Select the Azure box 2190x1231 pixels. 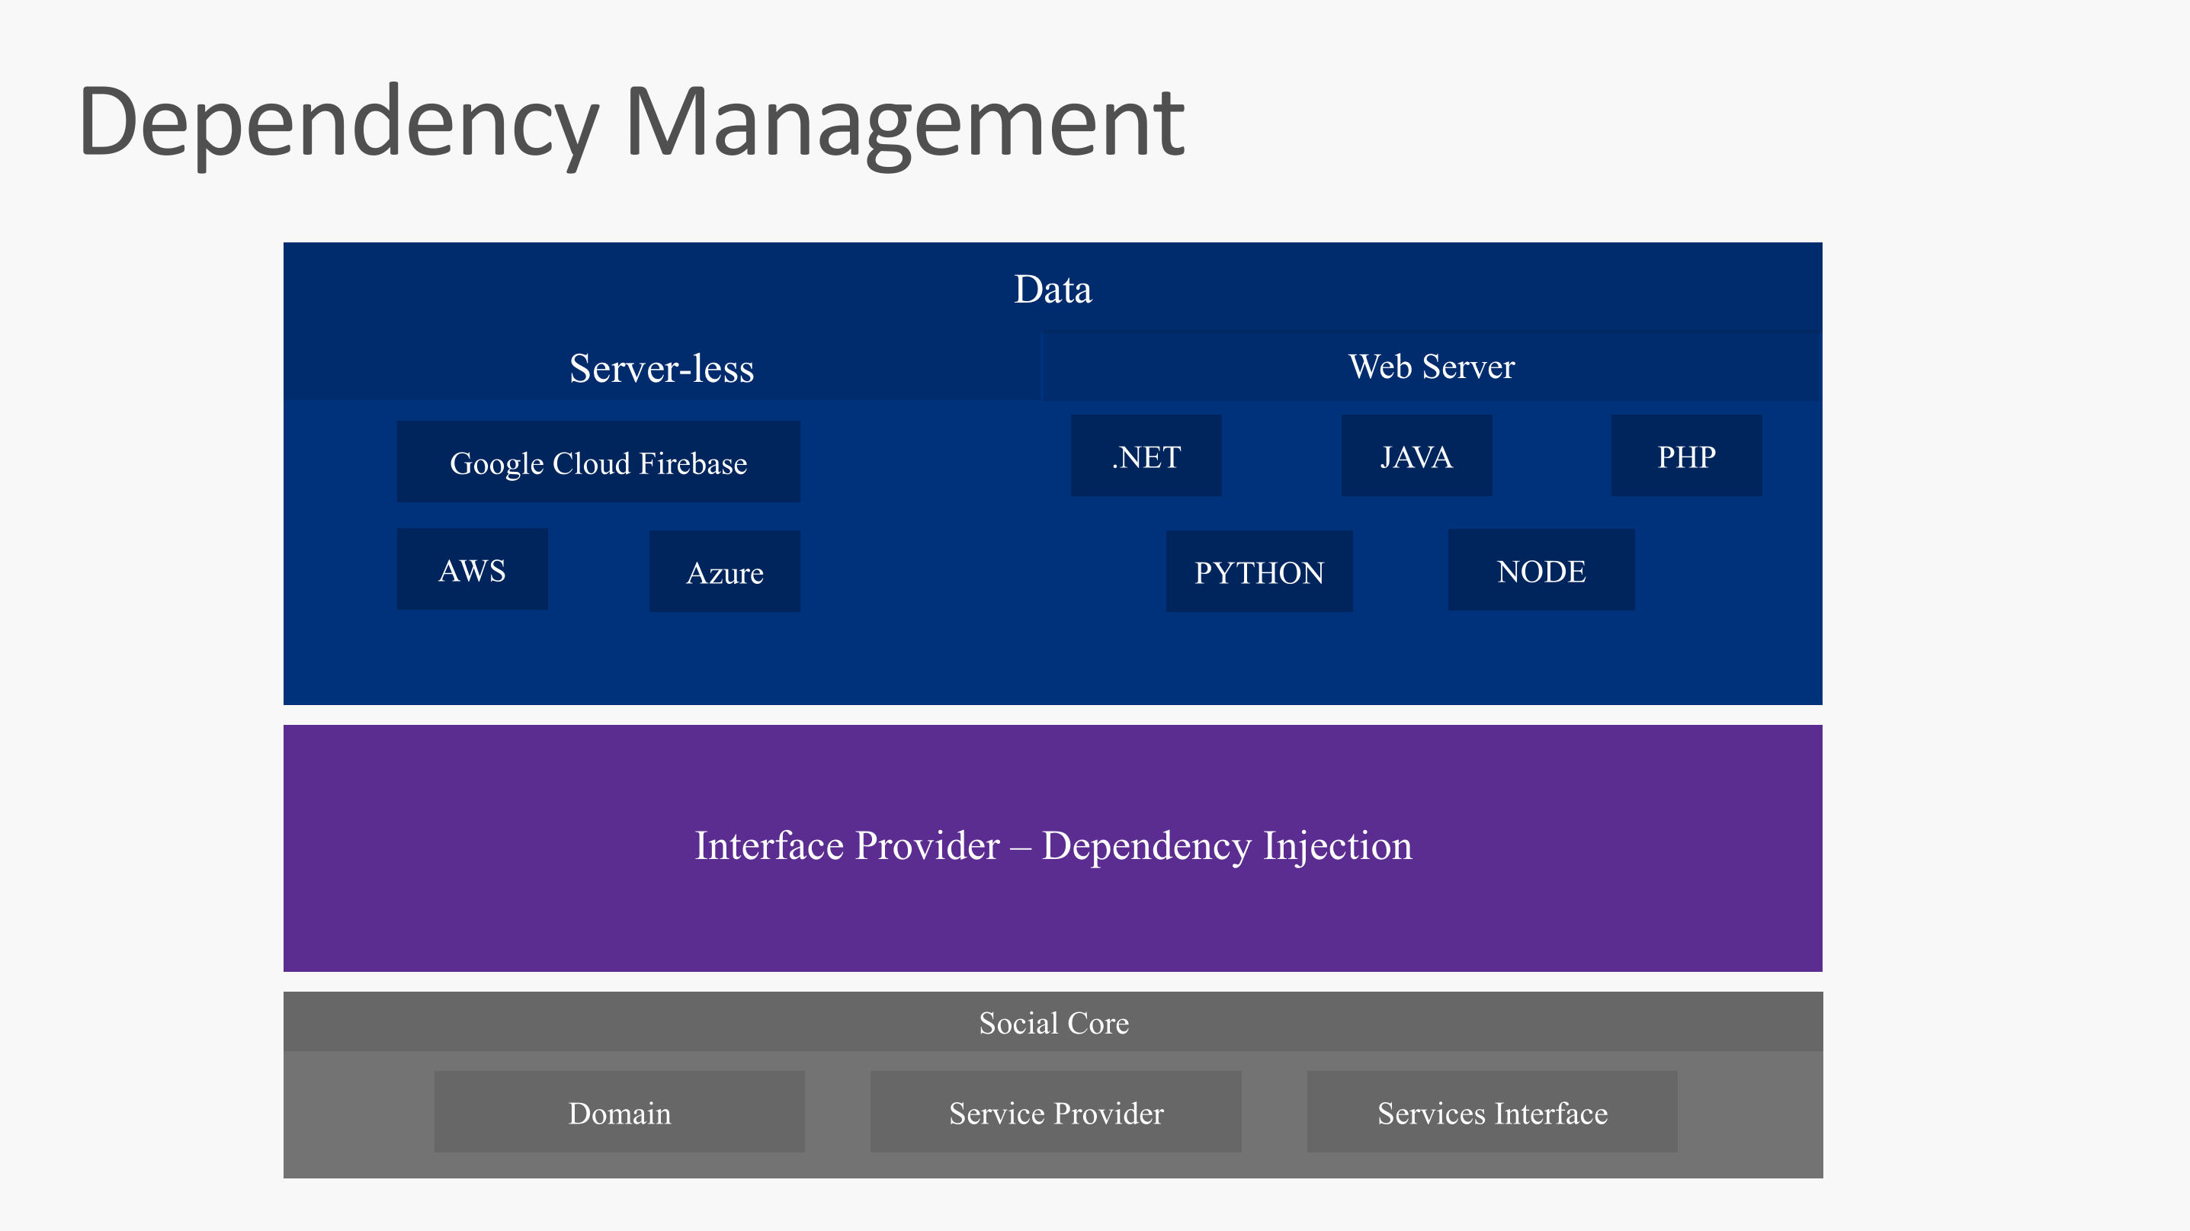click(x=724, y=572)
